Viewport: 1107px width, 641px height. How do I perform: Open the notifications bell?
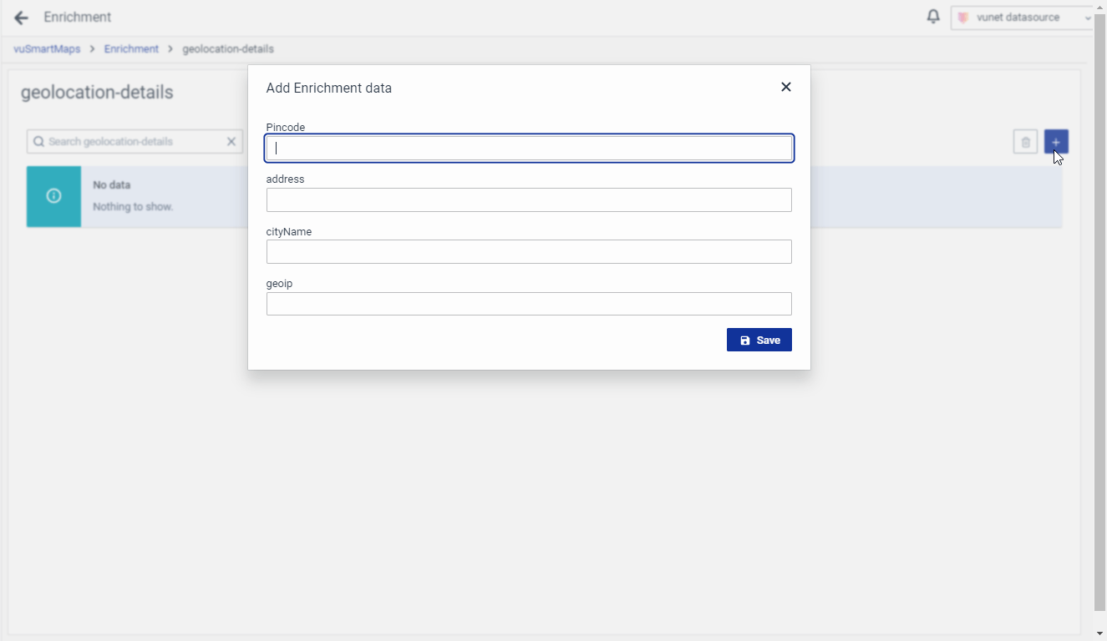pos(933,17)
